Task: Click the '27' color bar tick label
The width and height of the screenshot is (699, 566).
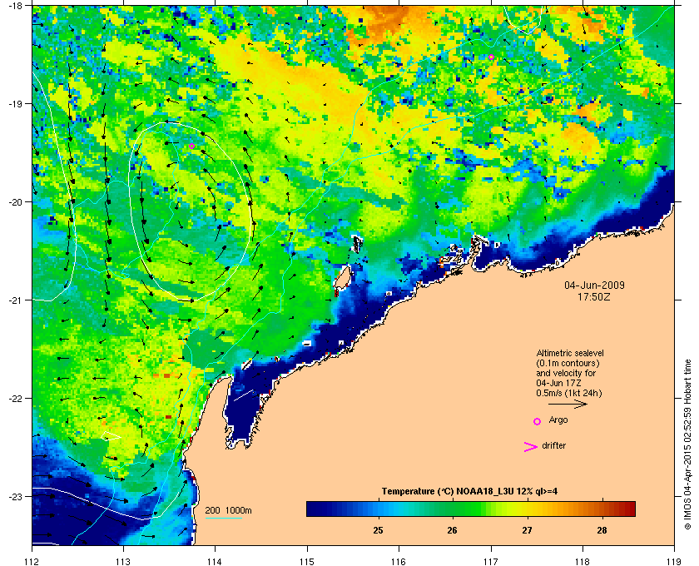Action: [527, 530]
